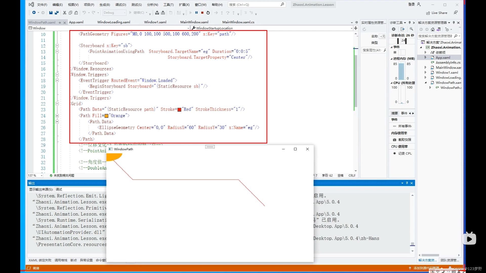The height and width of the screenshot is (273, 486).
Task: Open the editor zoom 137 % dropdown
Action: coord(42,175)
